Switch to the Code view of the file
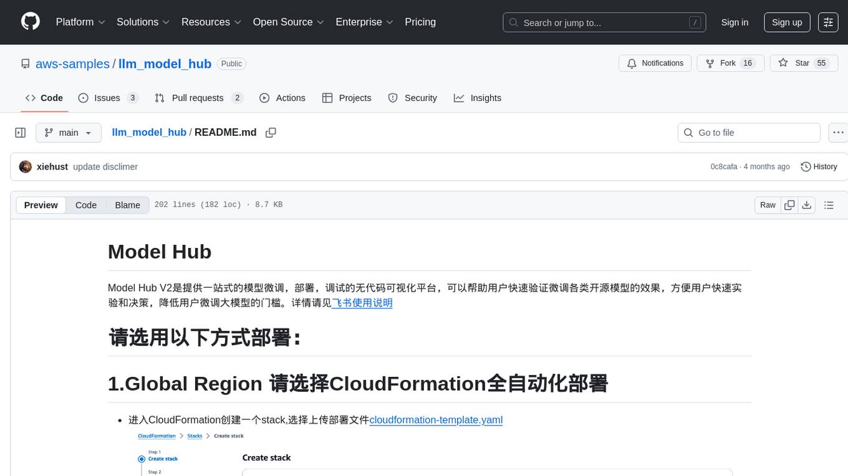 coord(86,205)
